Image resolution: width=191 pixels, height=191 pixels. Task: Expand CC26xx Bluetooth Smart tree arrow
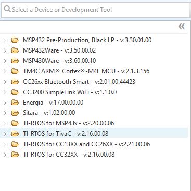(x=5, y=82)
